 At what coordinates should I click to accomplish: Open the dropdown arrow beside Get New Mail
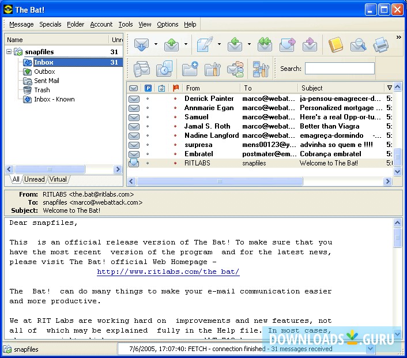click(156, 44)
